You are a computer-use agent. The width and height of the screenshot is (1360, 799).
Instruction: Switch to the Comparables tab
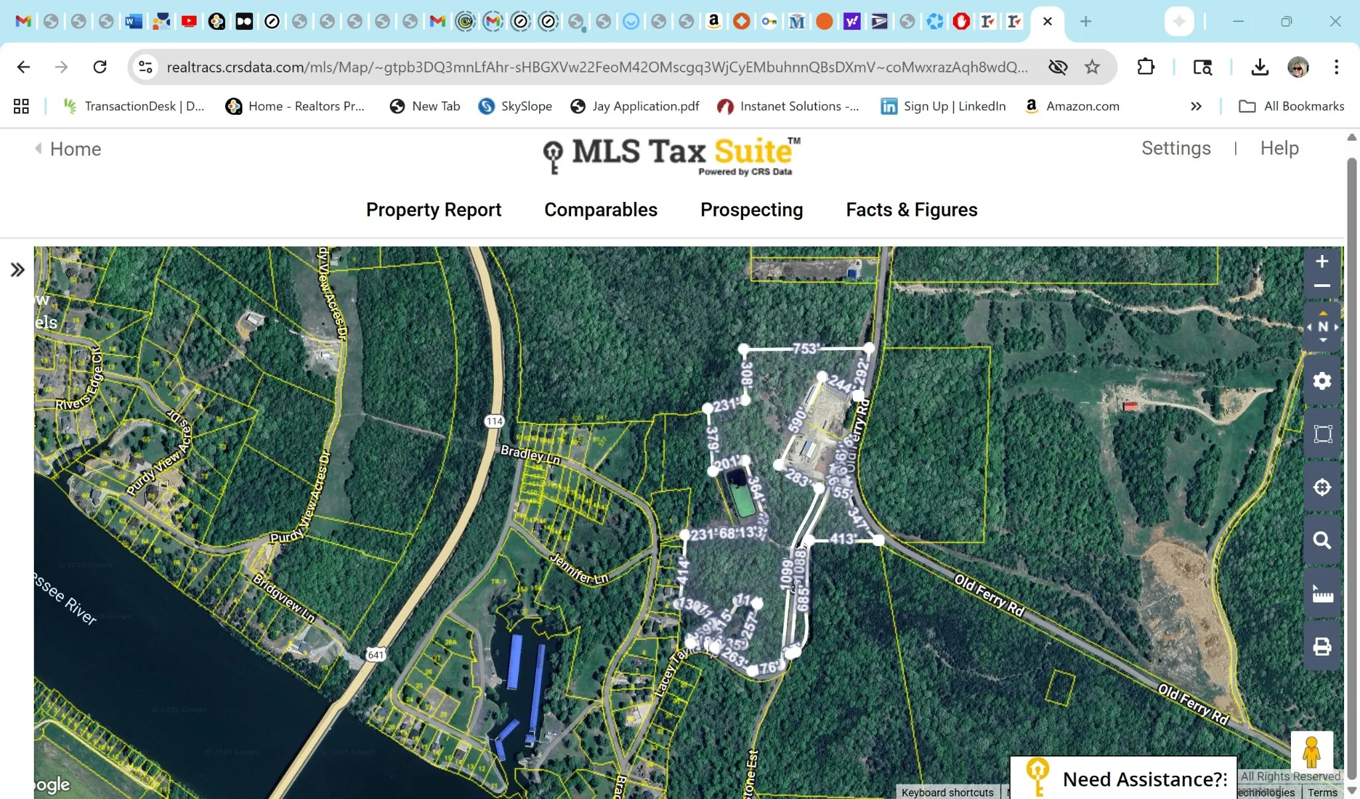(x=600, y=210)
